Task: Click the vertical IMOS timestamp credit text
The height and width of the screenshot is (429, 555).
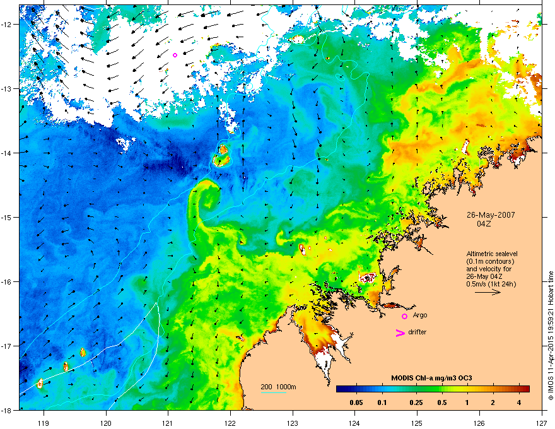Action: [x=551, y=336]
